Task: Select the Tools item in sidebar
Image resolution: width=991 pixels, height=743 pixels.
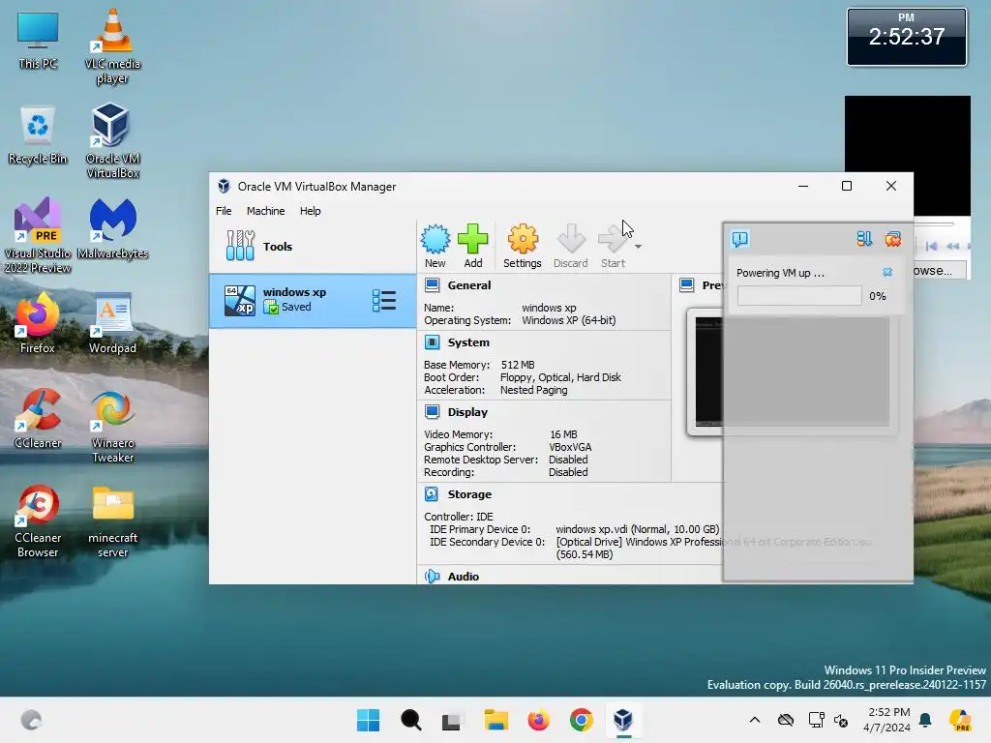Action: (x=313, y=247)
